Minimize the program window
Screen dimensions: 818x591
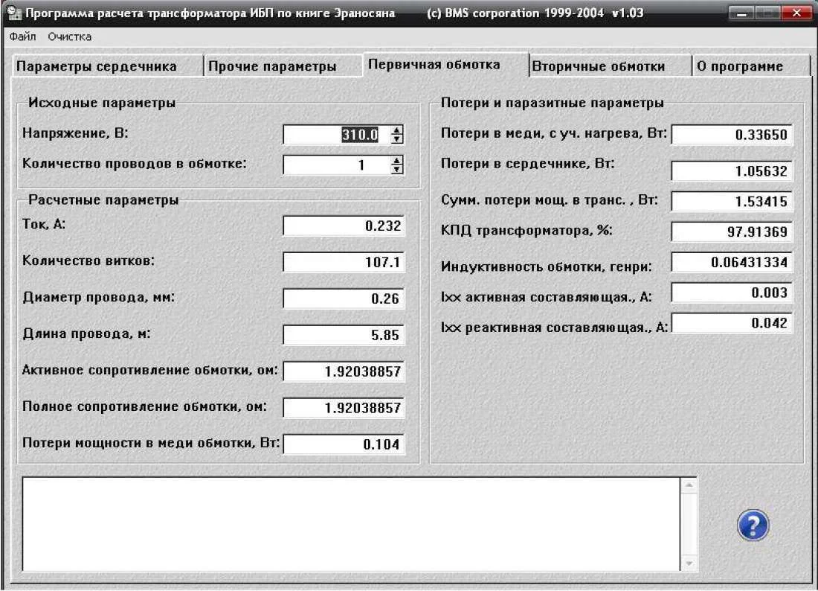point(741,13)
